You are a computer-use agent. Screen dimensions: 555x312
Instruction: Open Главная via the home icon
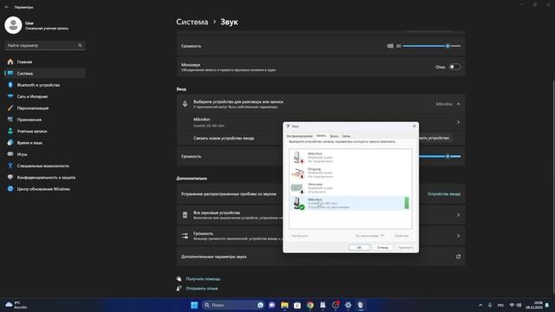click(x=10, y=62)
